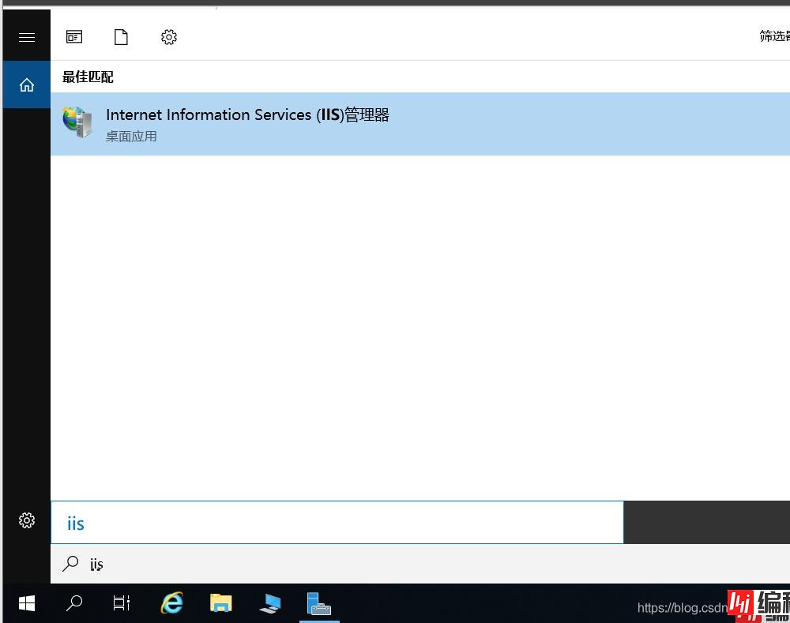Expand the 筛选器 filters dropdown
The height and width of the screenshot is (623, 790).
(x=773, y=36)
